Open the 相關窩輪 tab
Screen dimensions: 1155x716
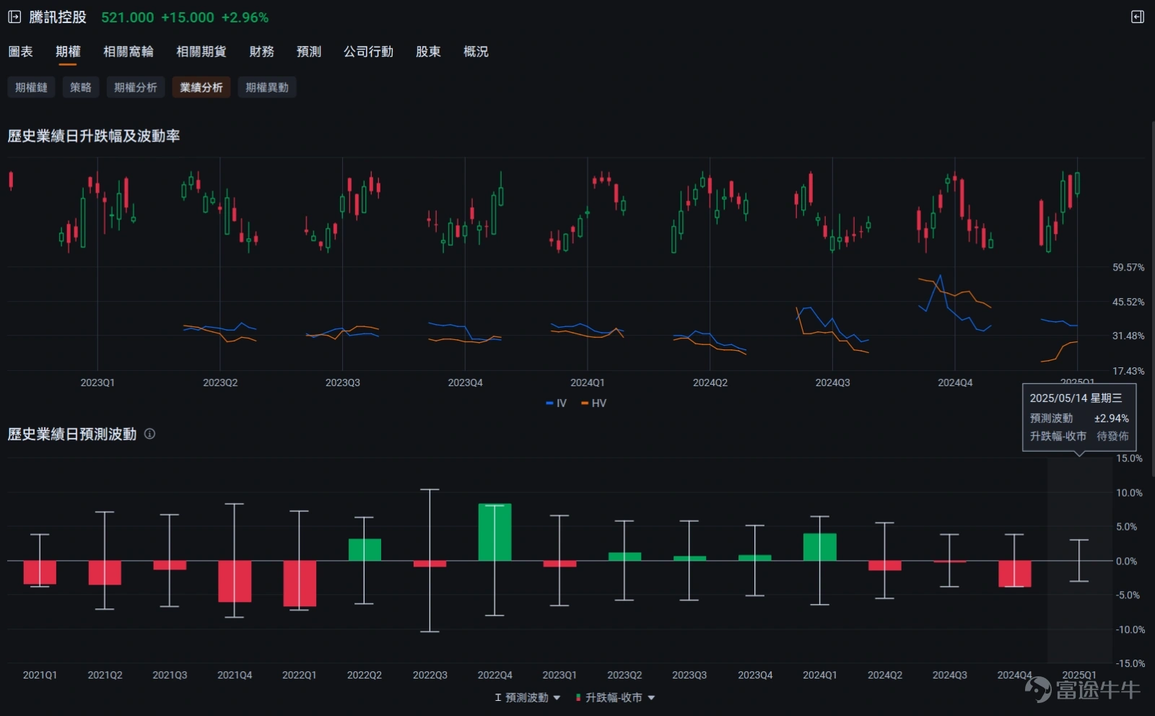[128, 51]
